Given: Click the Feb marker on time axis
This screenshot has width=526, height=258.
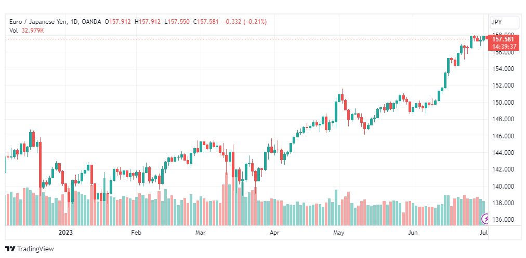Looking at the screenshot, I should click(x=137, y=233).
